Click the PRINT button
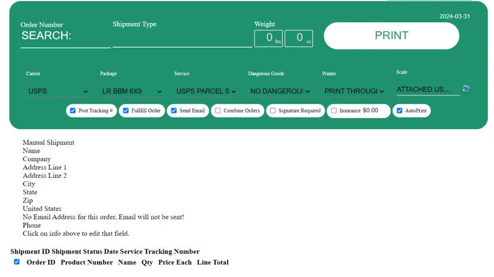 pos(391,36)
